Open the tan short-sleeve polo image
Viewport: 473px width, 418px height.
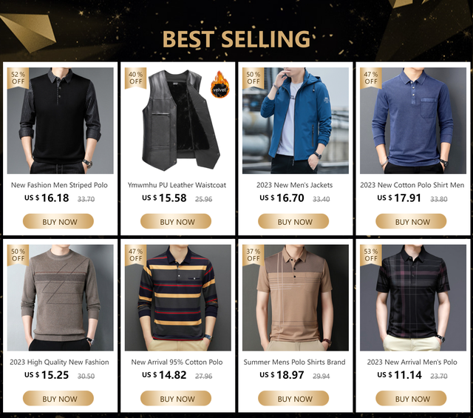point(296,297)
